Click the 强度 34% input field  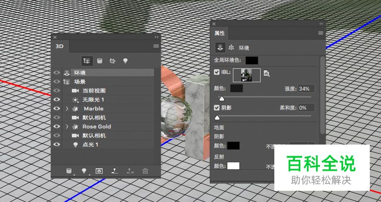[307, 88]
